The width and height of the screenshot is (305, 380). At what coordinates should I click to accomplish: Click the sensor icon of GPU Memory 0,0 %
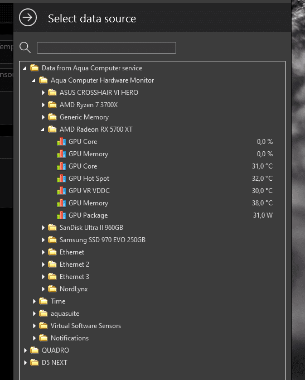click(x=61, y=154)
